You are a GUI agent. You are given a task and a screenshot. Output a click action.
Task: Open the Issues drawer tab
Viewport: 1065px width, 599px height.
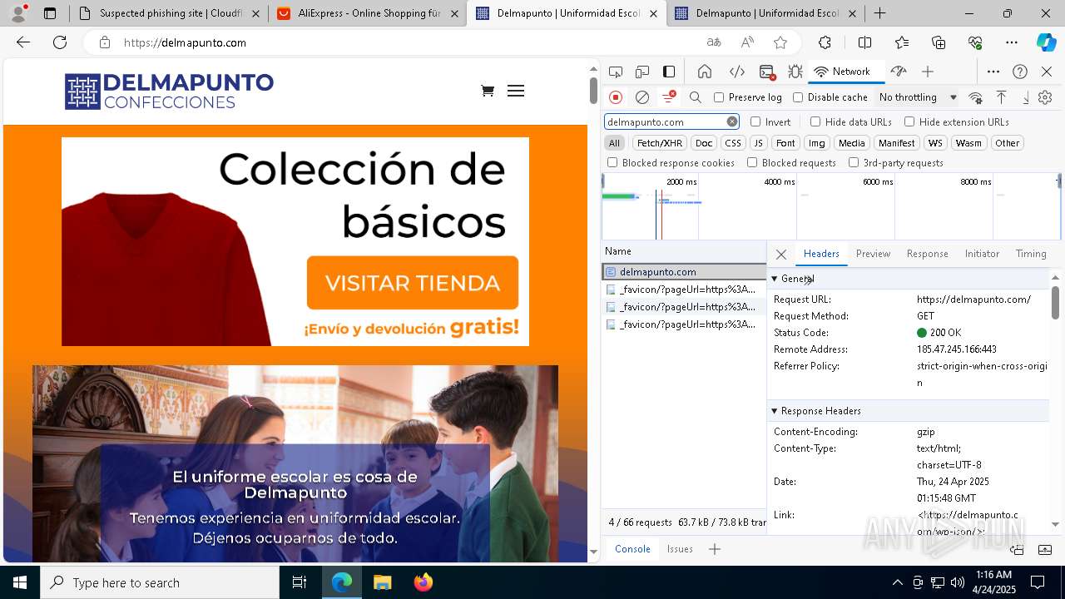click(680, 549)
